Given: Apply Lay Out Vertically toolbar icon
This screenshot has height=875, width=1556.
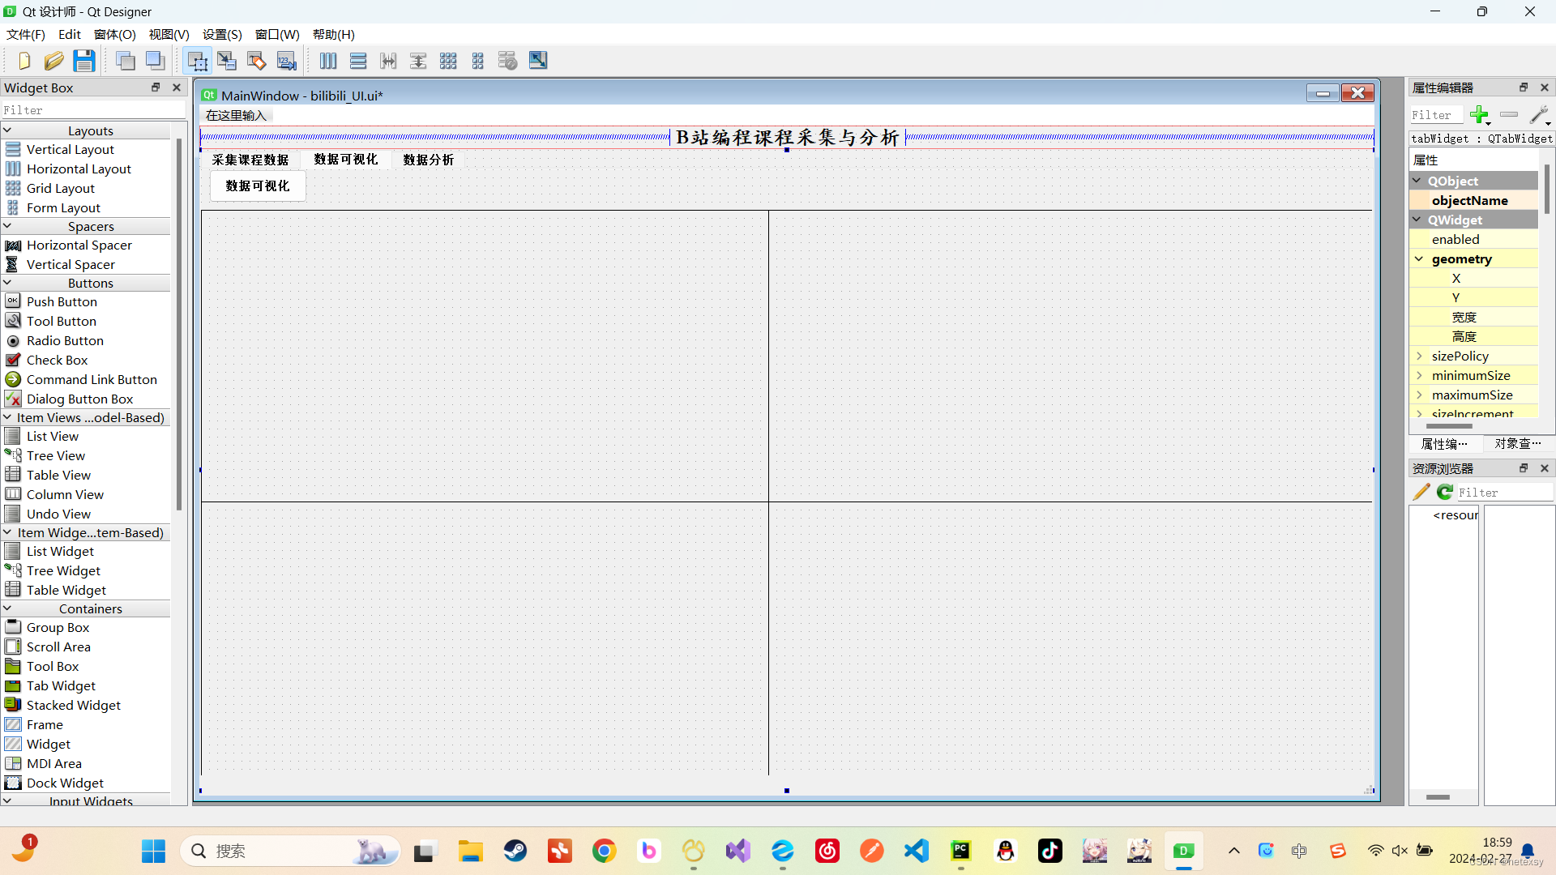Looking at the screenshot, I should pos(358,61).
